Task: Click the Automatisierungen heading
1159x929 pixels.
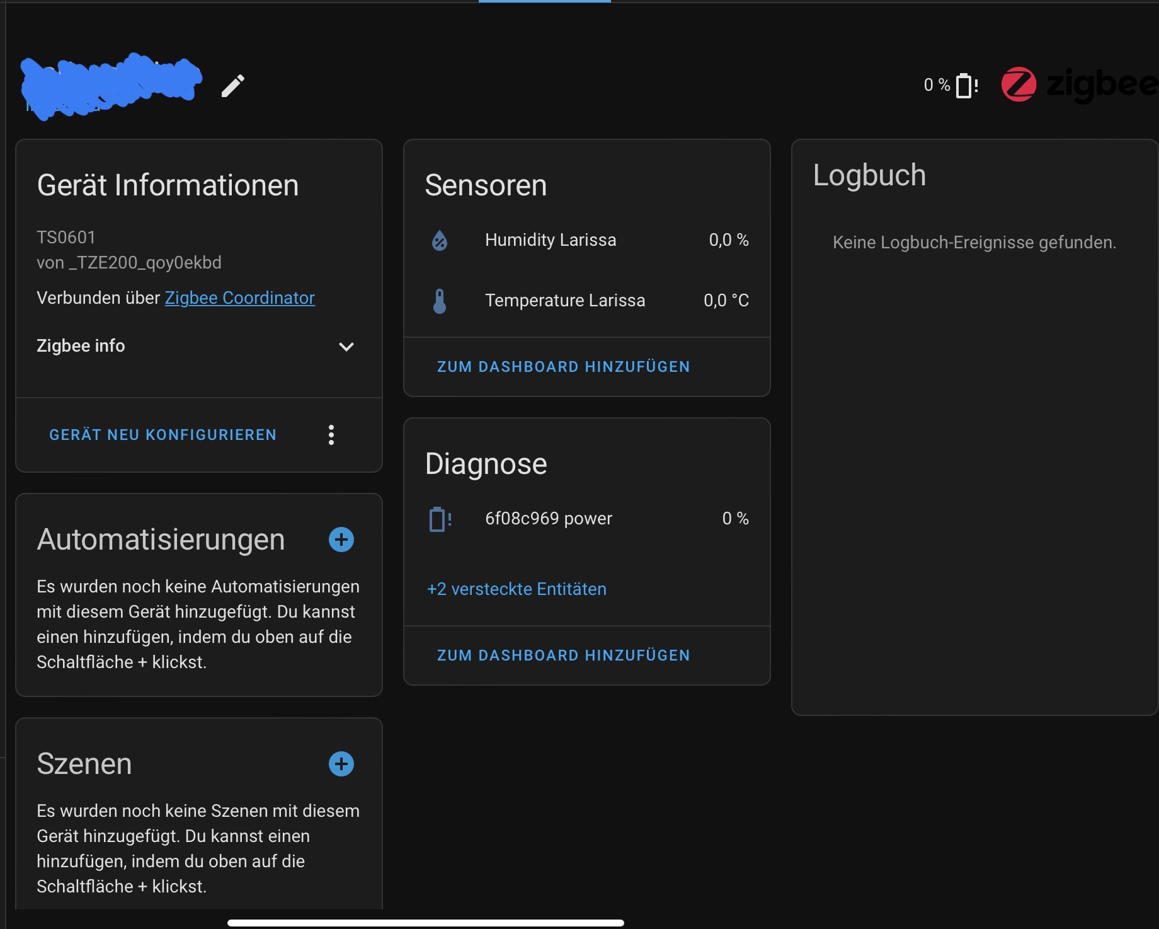Action: coord(161,540)
